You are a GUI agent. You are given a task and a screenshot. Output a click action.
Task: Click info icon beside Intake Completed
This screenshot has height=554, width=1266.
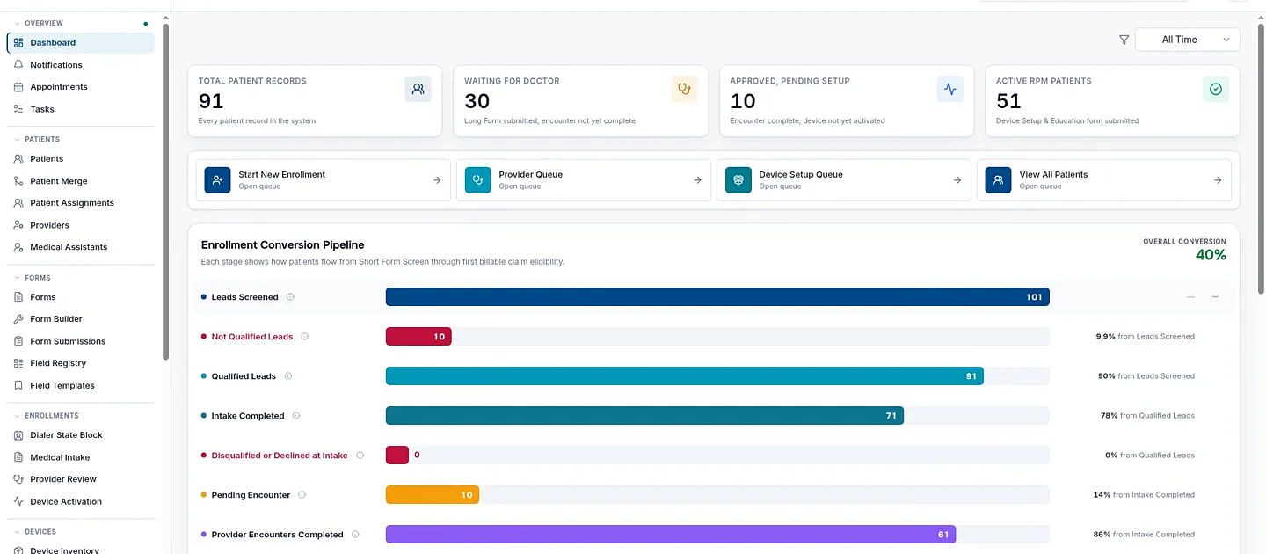[296, 416]
